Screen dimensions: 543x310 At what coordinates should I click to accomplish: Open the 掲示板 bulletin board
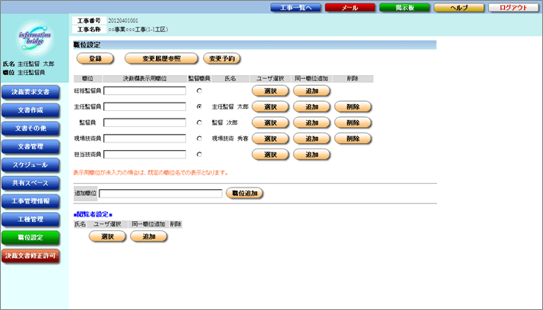point(403,7)
